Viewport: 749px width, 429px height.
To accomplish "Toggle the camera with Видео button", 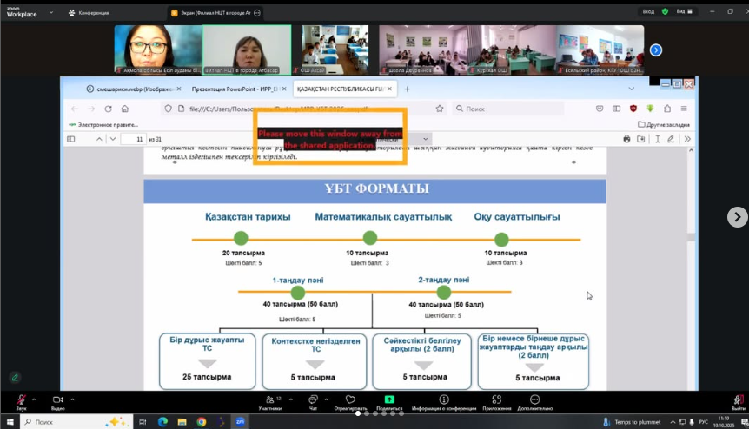I will [x=57, y=400].
